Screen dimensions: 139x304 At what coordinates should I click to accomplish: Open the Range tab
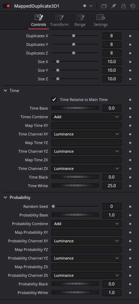[80, 21]
